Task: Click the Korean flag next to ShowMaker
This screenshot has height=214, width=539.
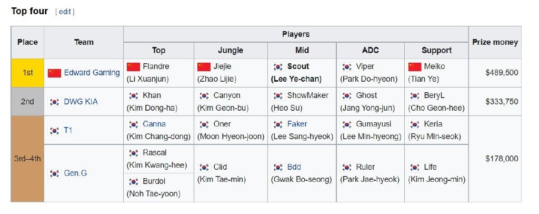Action: (278, 95)
